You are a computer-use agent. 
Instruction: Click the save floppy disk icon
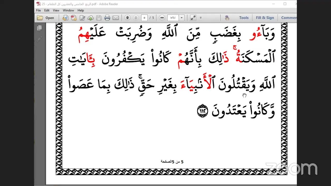99,18
